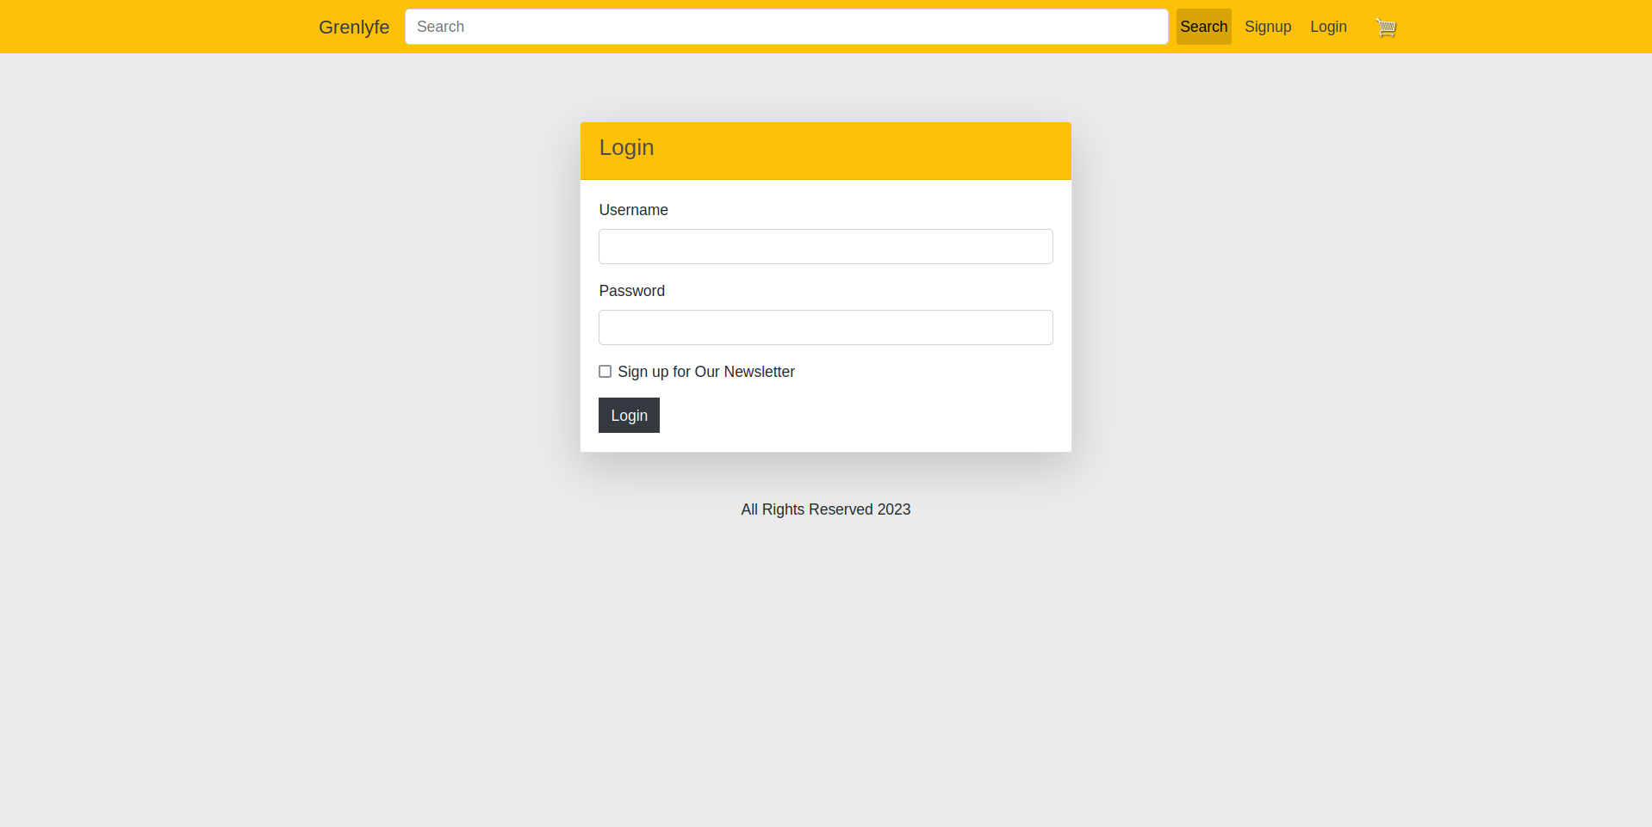Image resolution: width=1652 pixels, height=827 pixels.
Task: Focus the Search input field
Action: pos(786,27)
